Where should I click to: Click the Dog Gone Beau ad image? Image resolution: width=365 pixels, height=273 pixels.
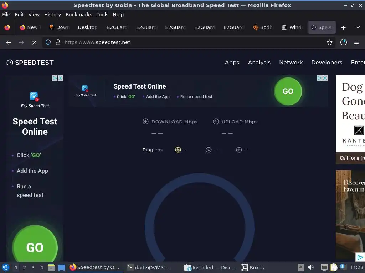(x=350, y=114)
